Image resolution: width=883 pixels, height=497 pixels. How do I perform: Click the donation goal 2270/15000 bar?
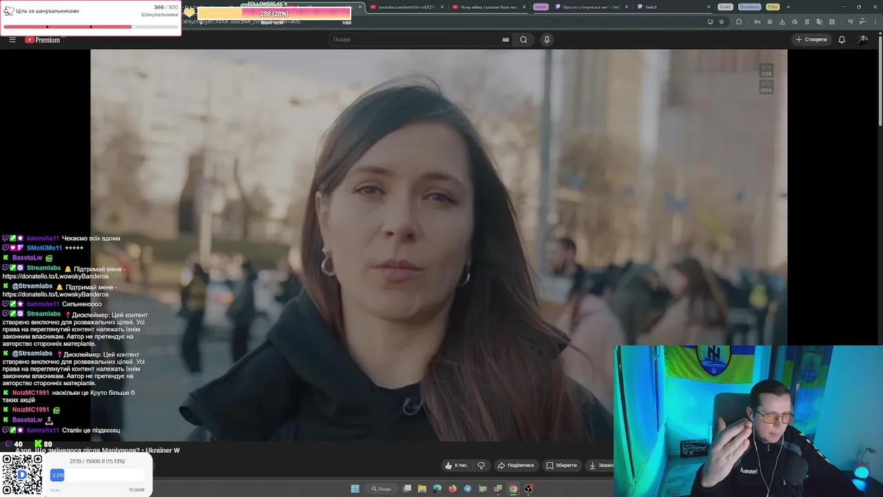coord(97,475)
